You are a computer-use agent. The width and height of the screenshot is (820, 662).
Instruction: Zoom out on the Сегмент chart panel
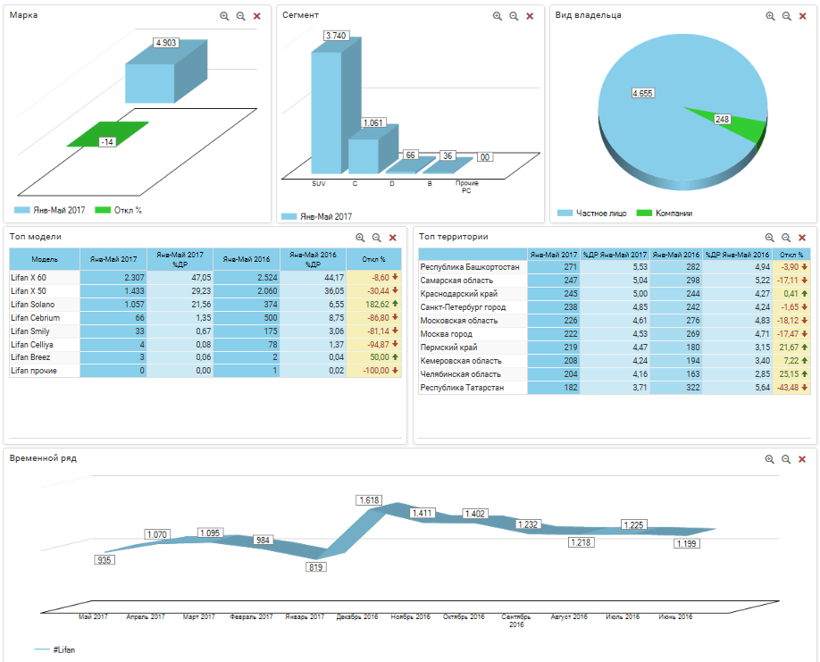point(514,16)
